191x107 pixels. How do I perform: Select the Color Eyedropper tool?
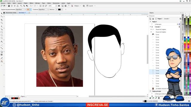pyautogui.click(x=1, y=58)
